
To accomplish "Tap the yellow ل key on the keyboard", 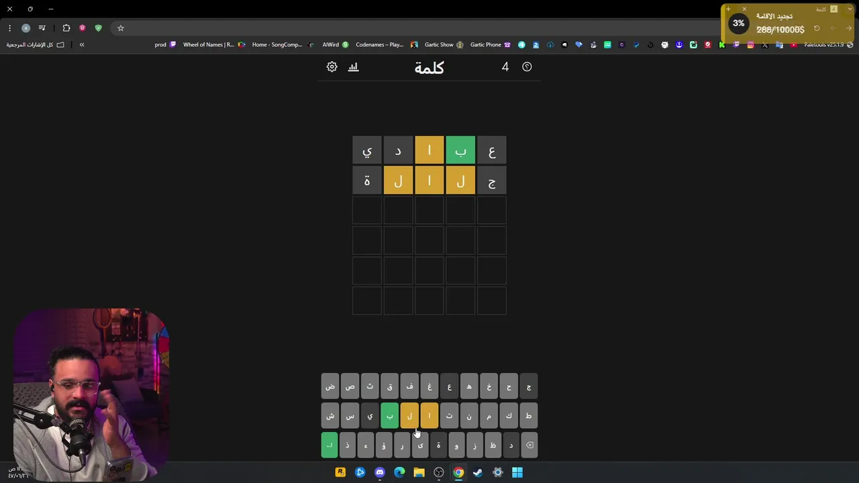I will tap(409, 416).
